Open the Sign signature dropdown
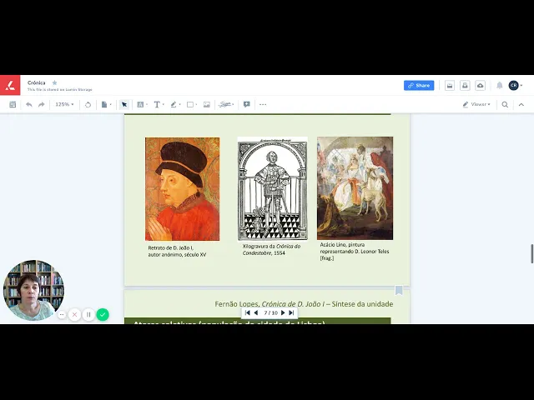This screenshot has width=534, height=400. [x=226, y=104]
